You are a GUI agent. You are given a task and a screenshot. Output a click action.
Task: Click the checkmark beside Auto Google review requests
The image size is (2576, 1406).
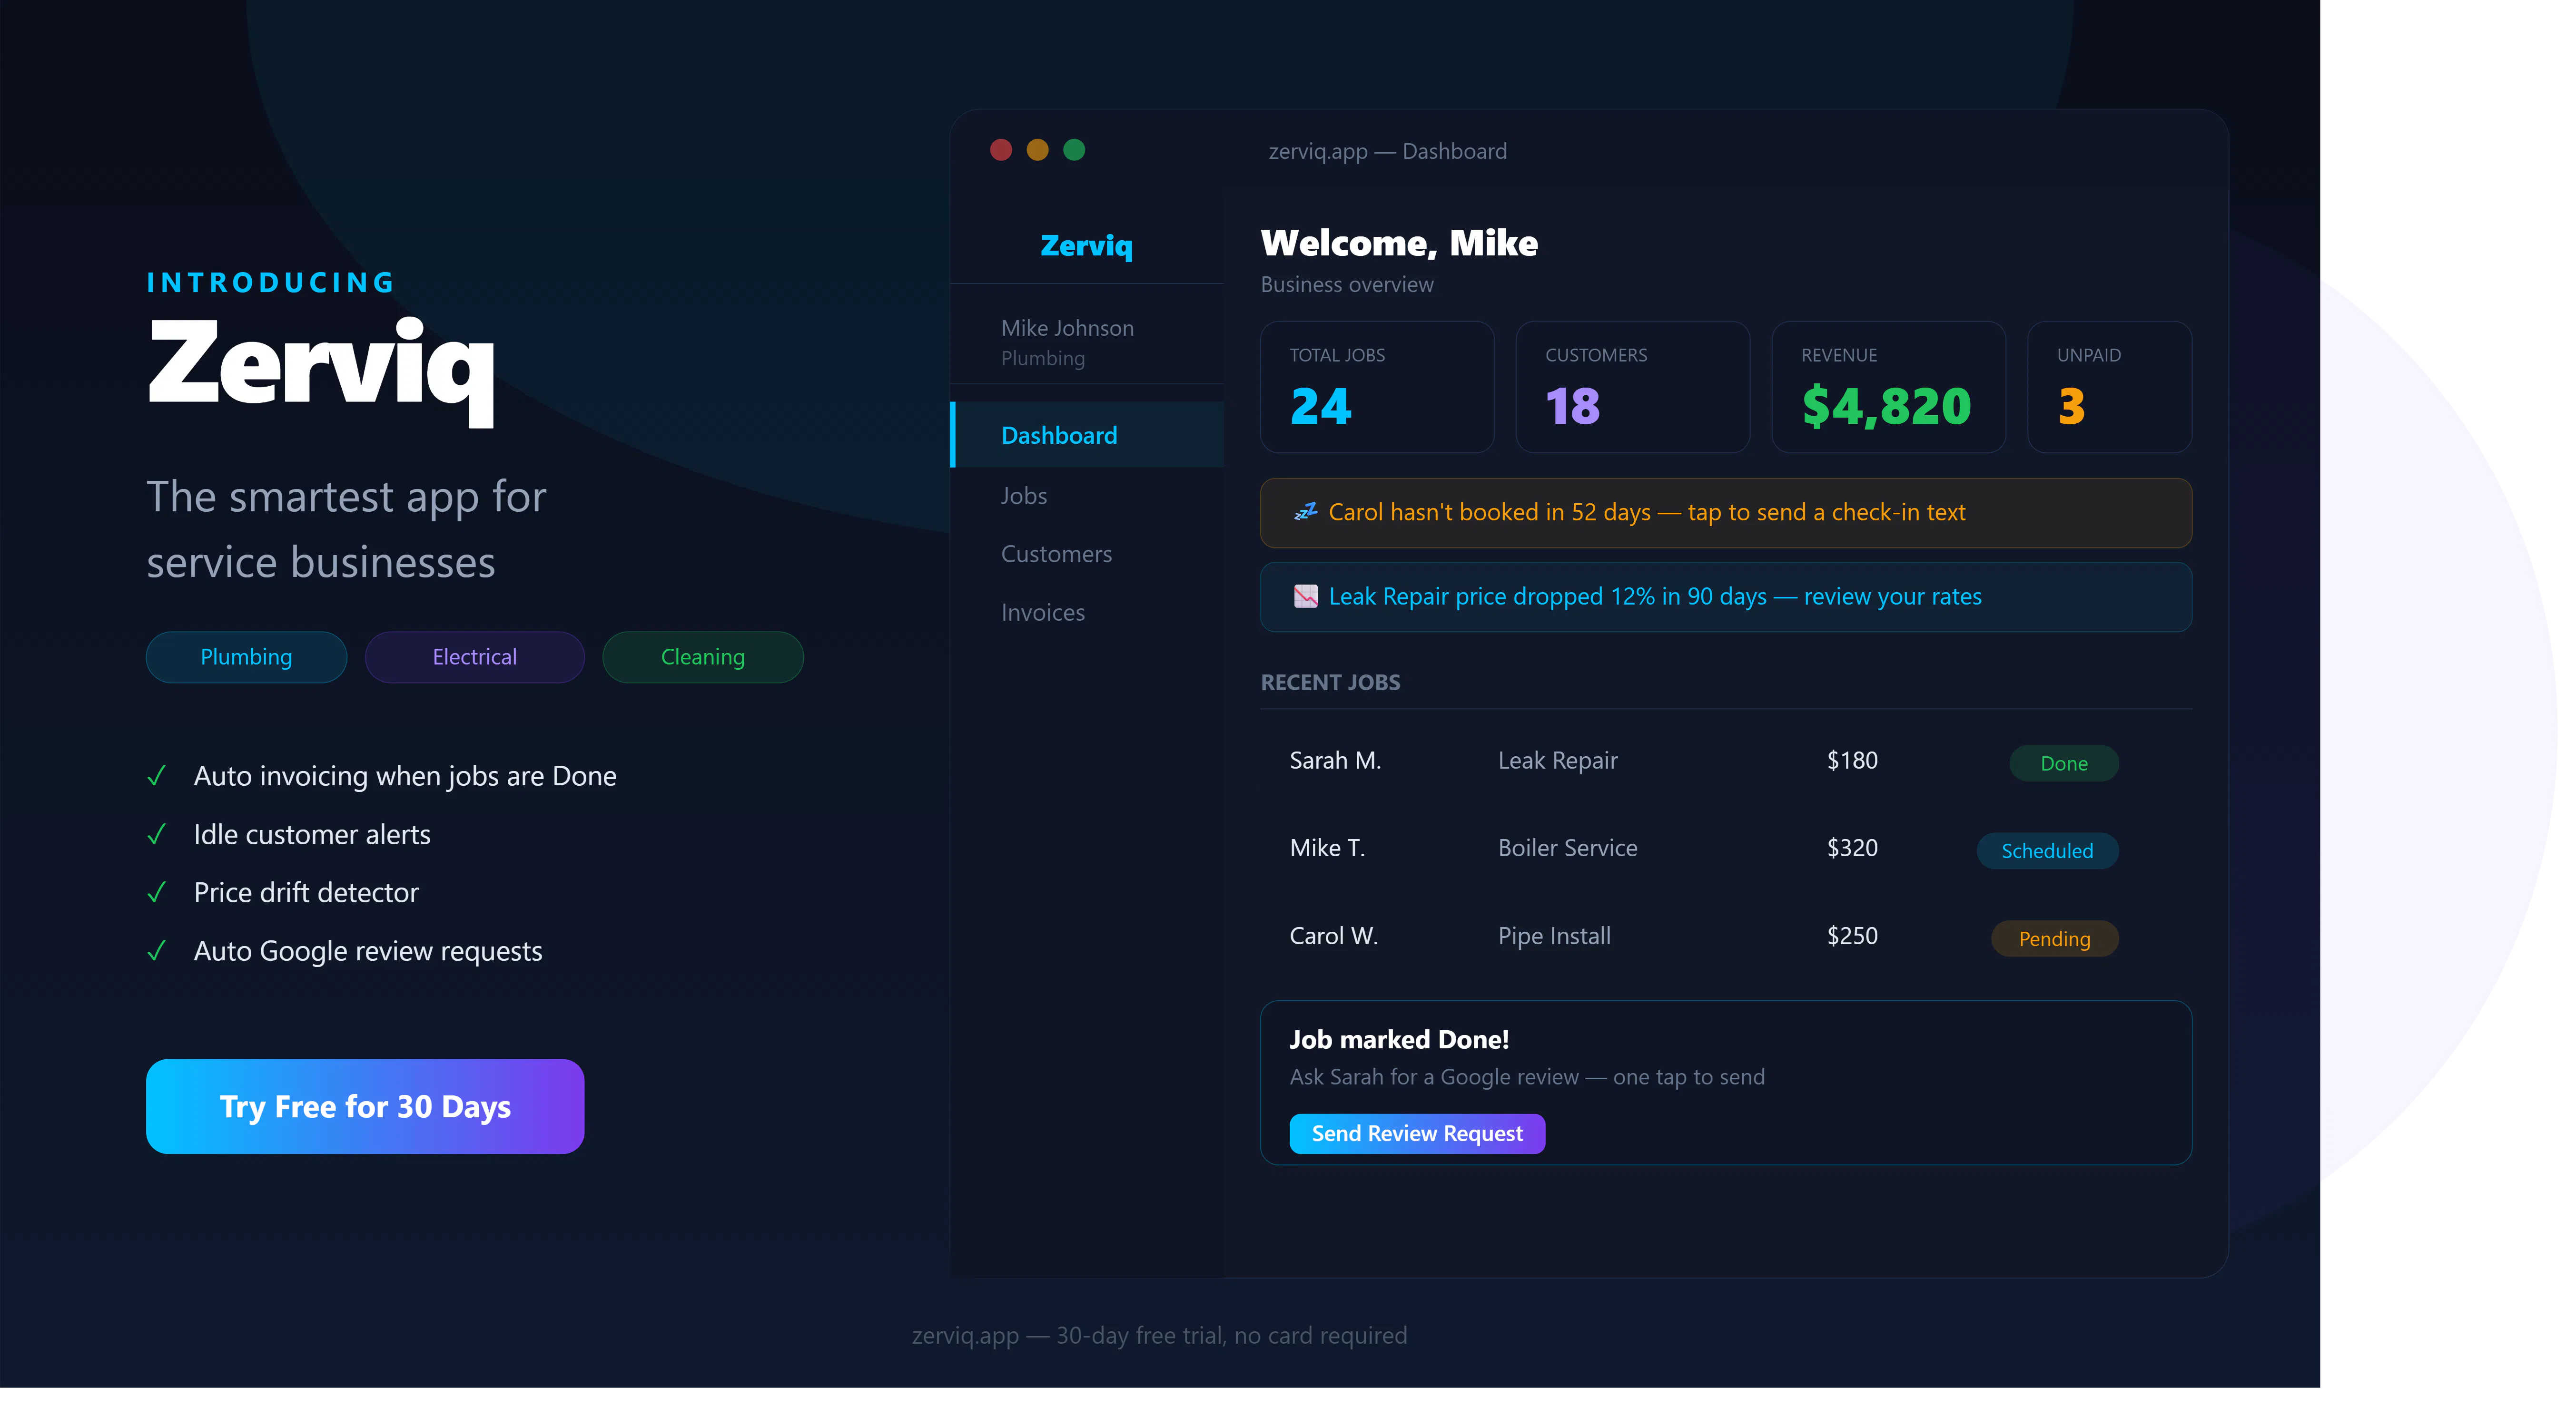156,951
